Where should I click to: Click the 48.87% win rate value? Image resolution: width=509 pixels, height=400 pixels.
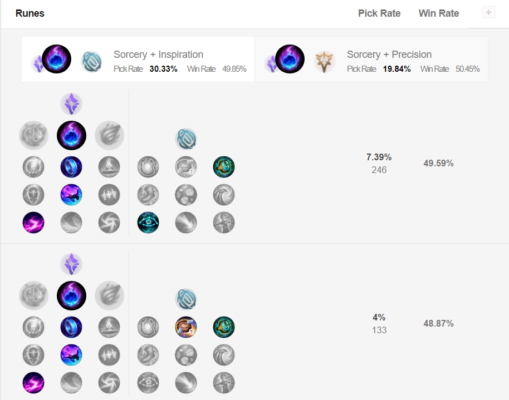point(438,323)
